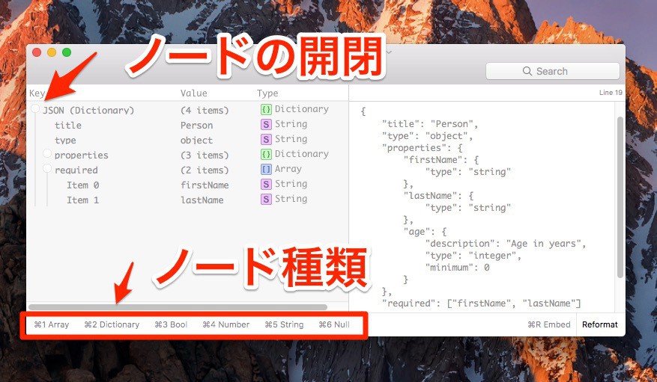Click the String type icon in title row

pos(266,125)
